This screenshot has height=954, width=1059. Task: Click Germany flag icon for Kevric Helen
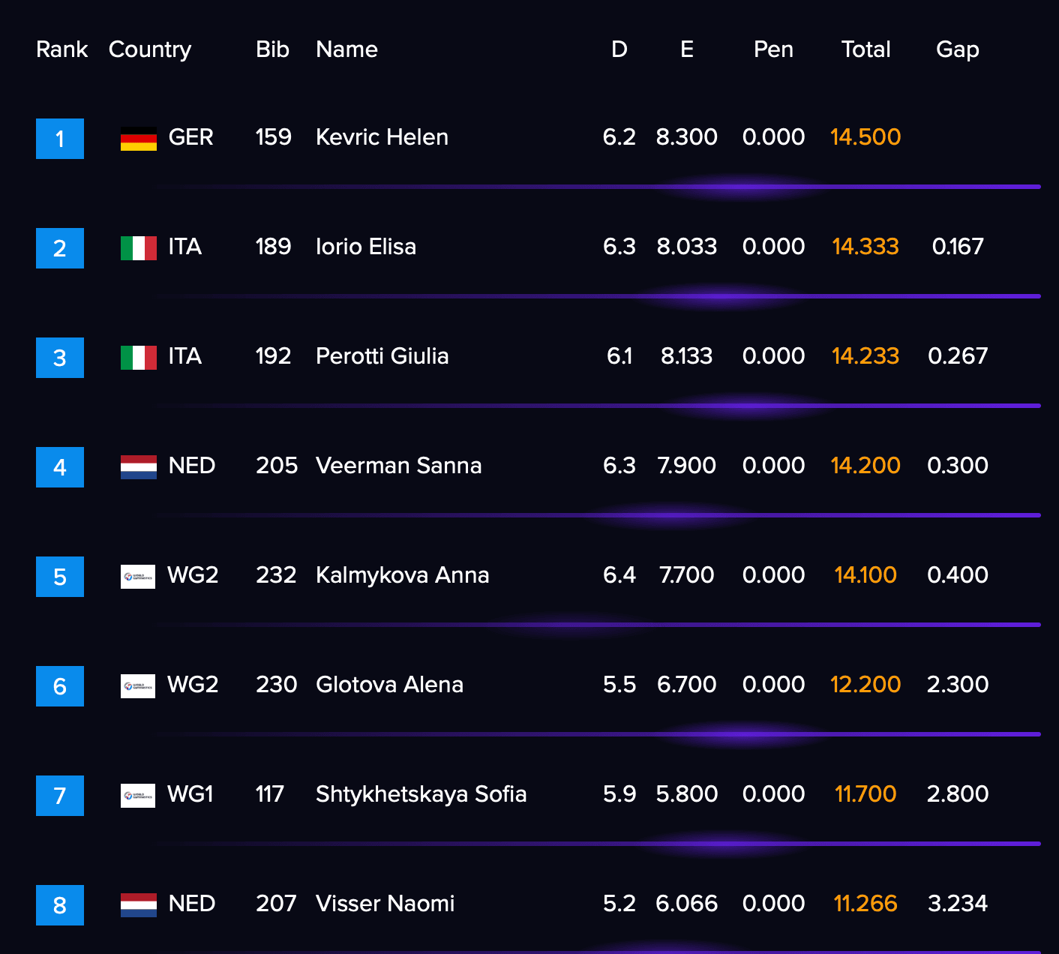(x=139, y=139)
